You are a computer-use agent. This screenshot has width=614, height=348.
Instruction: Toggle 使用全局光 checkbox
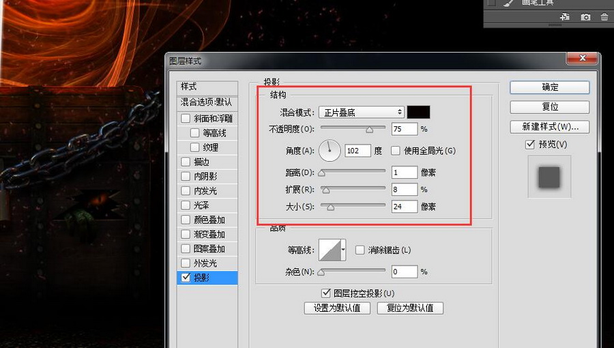[x=396, y=151]
